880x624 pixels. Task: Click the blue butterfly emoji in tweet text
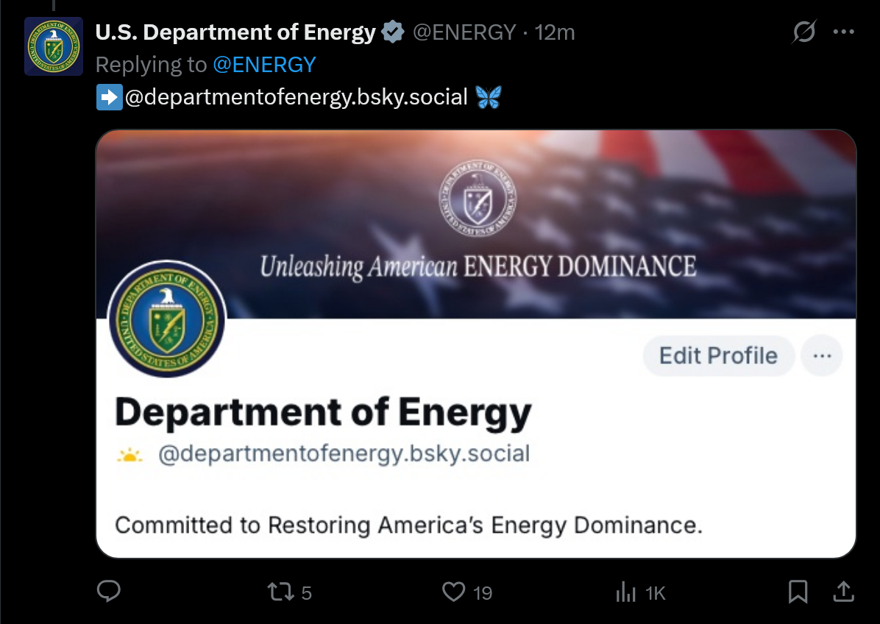(488, 97)
